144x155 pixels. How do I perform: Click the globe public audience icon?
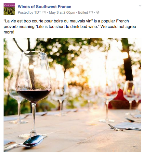pos(98,12)
